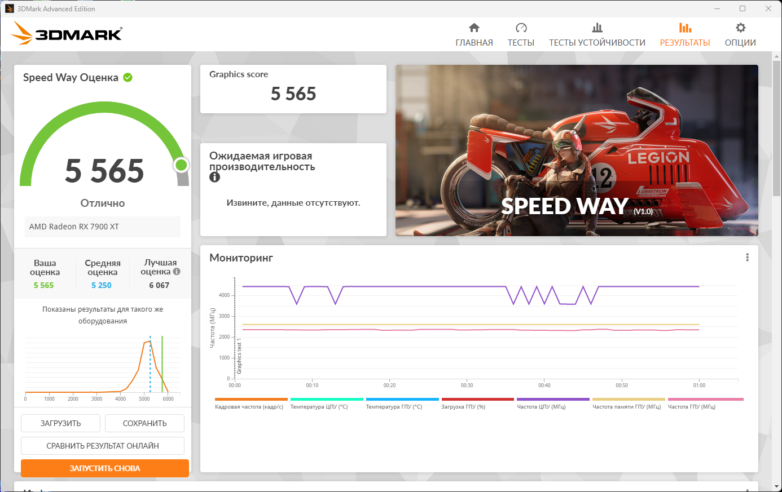The height and width of the screenshot is (492, 782).
Task: Click the bar chart icon above ТЕСТЫ УСТОЙЧИВОСТИ
Action: click(597, 28)
